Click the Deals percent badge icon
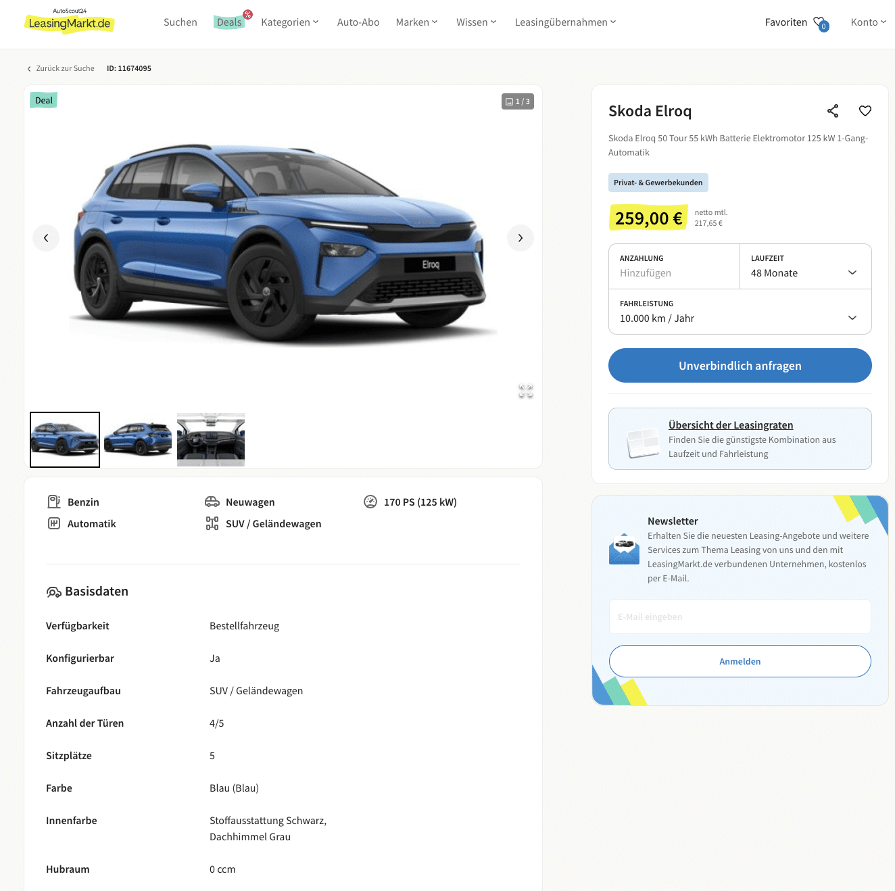This screenshot has height=891, width=895. pos(248,14)
